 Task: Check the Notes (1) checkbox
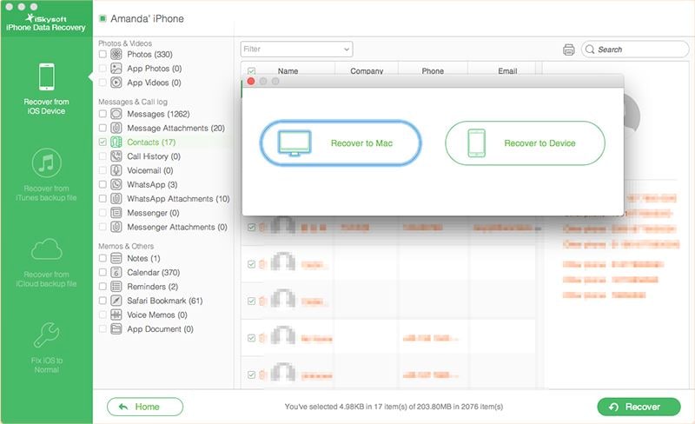tap(103, 258)
